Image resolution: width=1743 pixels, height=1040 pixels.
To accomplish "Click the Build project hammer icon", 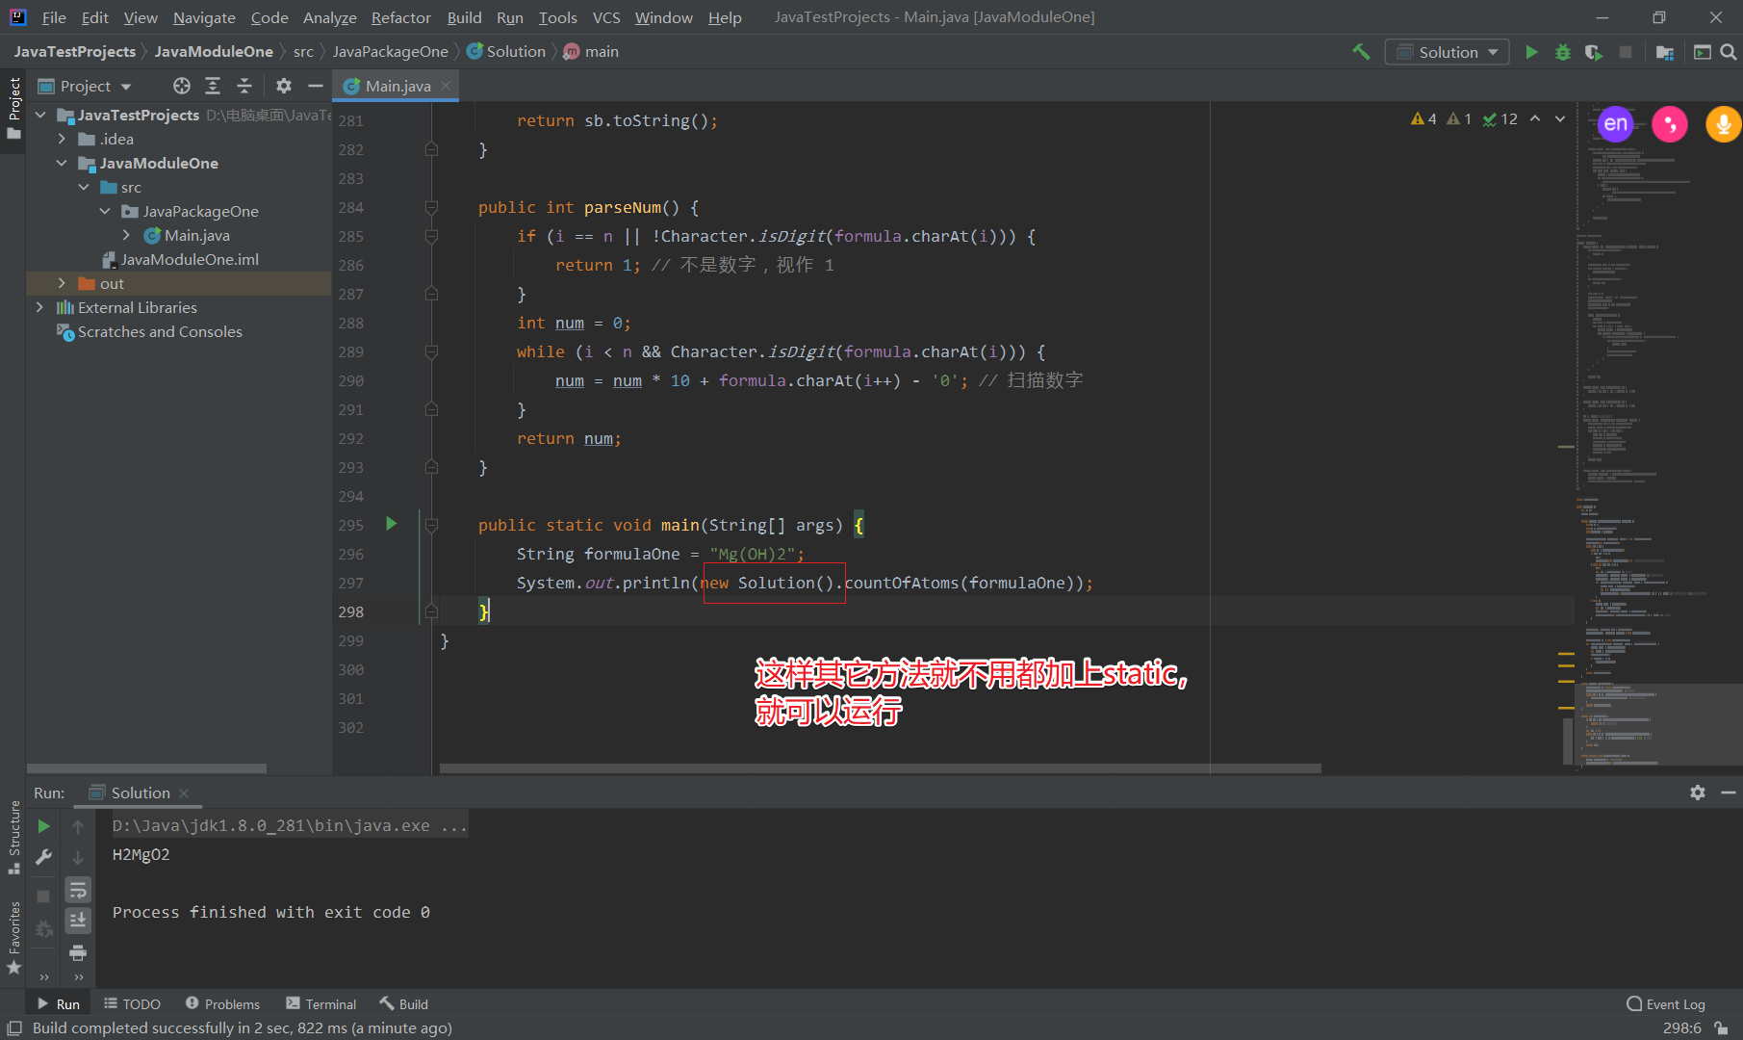I will (x=1361, y=52).
